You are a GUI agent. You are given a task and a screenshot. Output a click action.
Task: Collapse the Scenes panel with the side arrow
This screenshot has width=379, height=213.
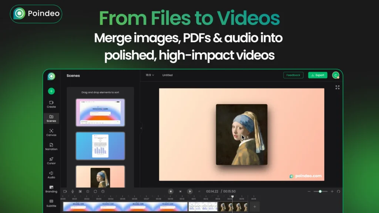pos(141,128)
